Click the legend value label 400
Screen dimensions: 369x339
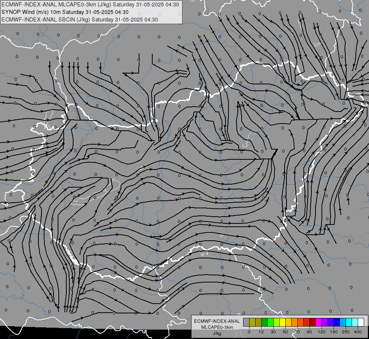click(x=358, y=332)
